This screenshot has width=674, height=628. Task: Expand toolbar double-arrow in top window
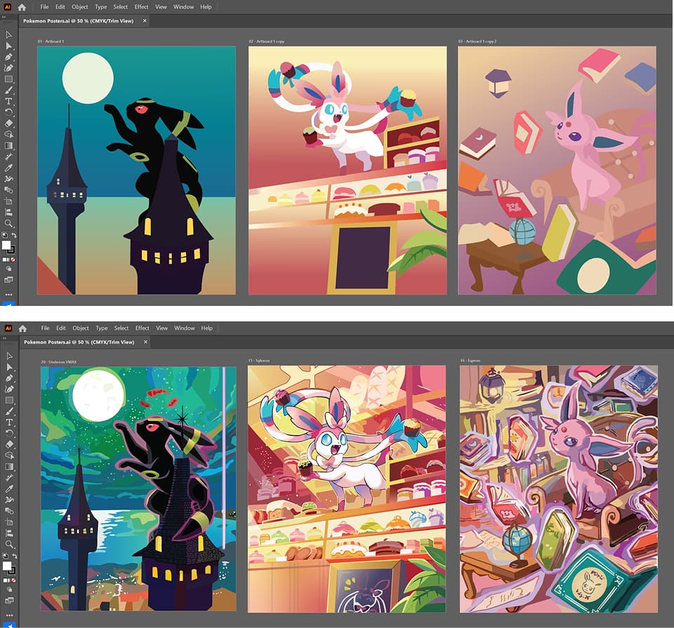[4, 17]
